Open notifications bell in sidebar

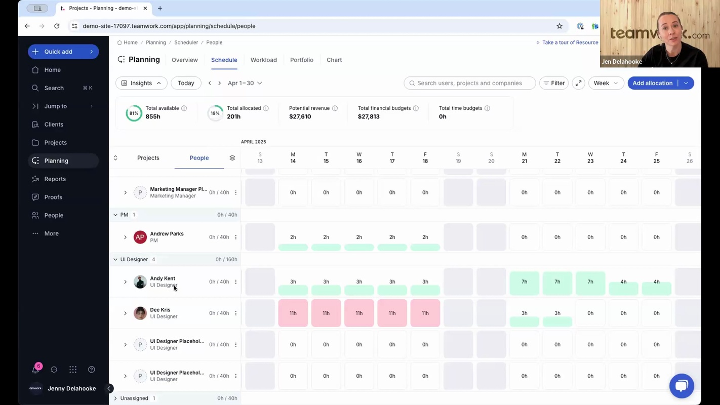[35, 370]
